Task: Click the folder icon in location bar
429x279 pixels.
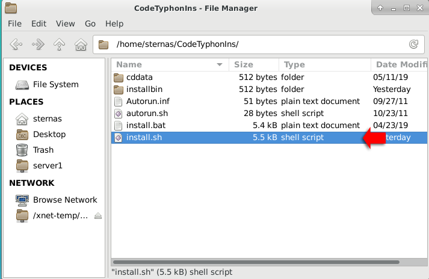Action: 103,44
